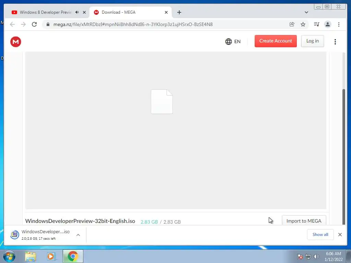Viewport: 351px width, 263px height.
Task: Mute tab via speaker icon on YouTube tab
Action: click(77, 12)
